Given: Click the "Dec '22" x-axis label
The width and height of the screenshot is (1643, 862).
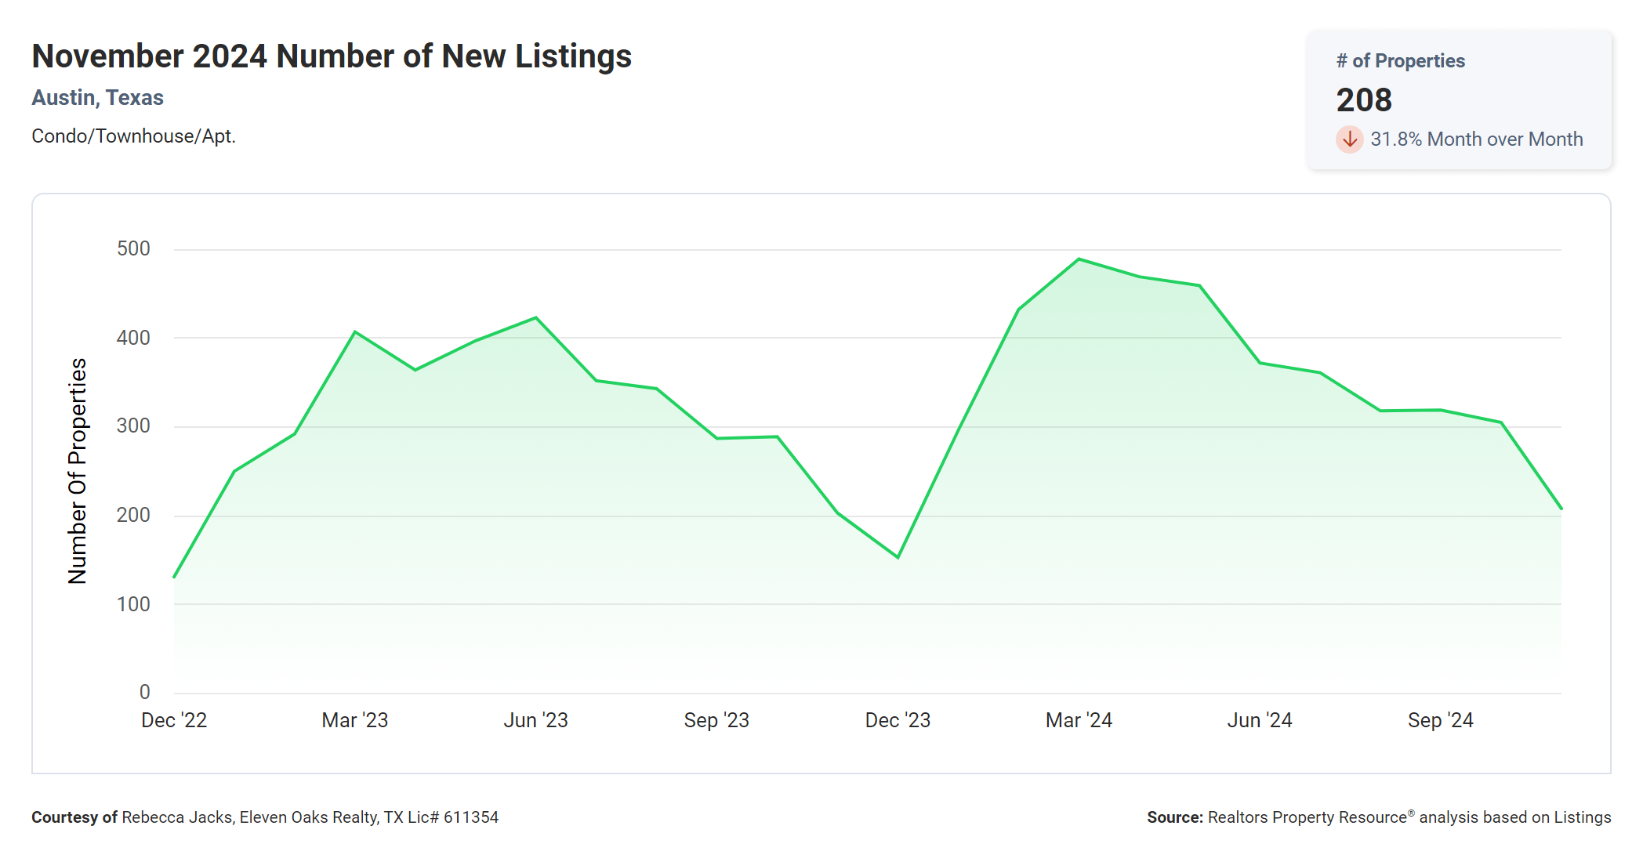Looking at the screenshot, I should (x=174, y=720).
